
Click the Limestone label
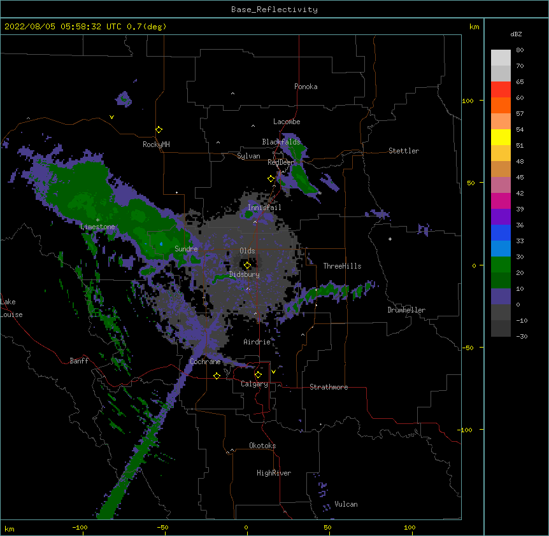click(97, 227)
